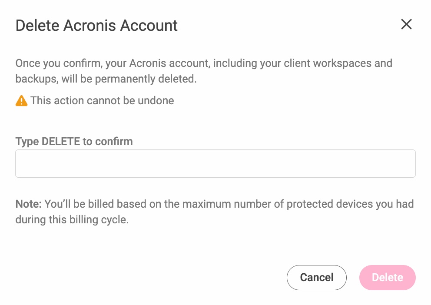Screen dimensions: 431x305
Task: Click the word 'undone' beside the warning icon
Action: [x=156, y=100]
